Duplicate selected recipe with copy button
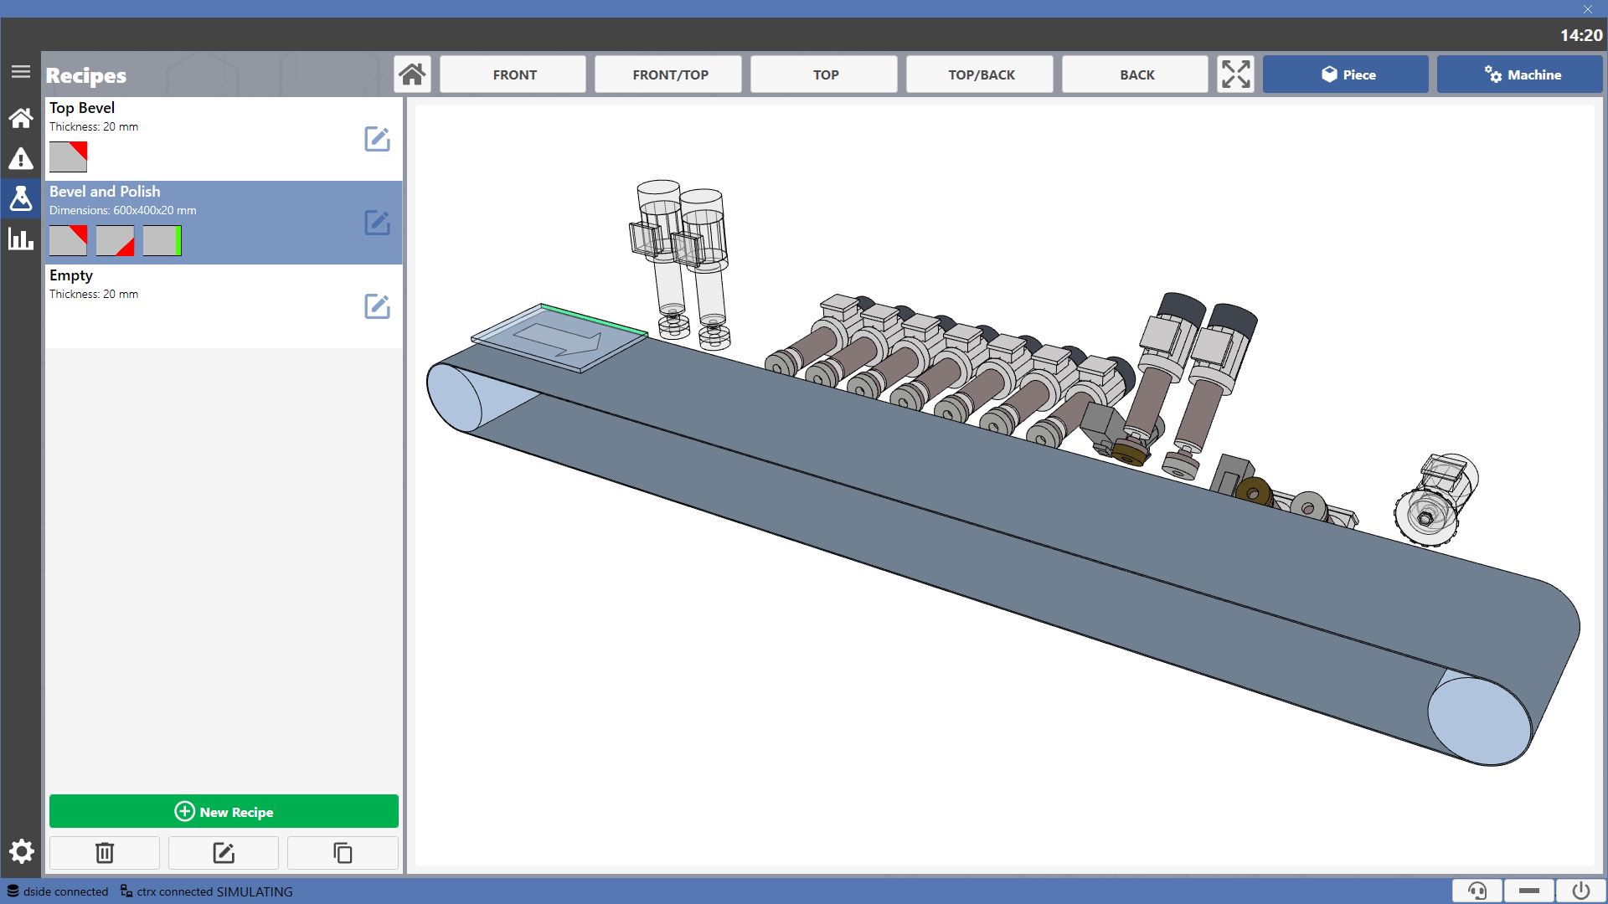1608x904 pixels. coord(343,853)
